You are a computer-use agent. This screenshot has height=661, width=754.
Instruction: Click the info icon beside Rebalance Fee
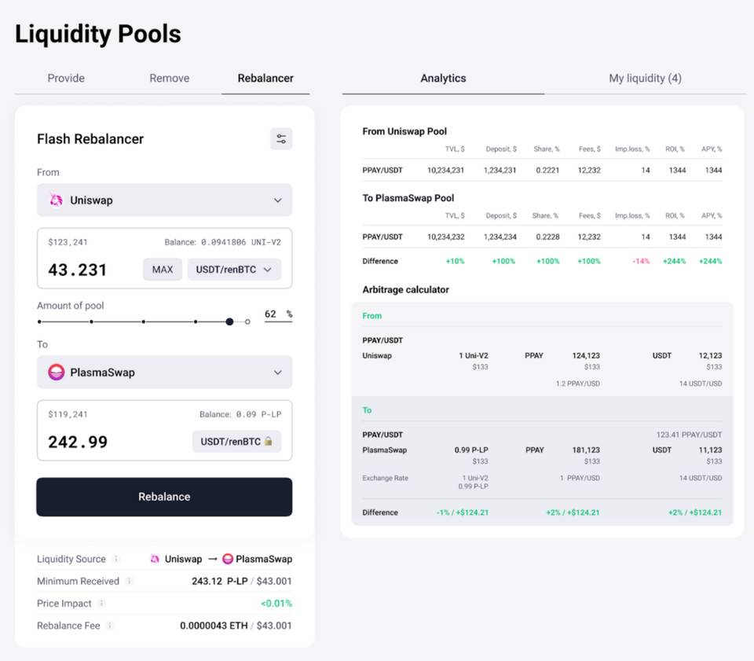point(110,626)
